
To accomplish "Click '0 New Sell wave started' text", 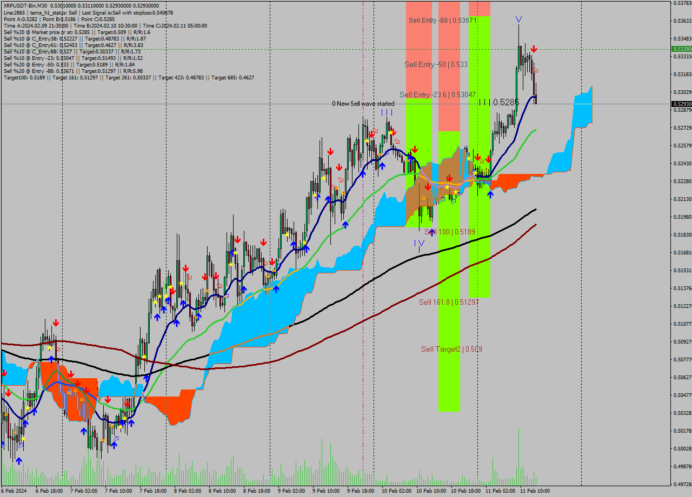I will pos(363,104).
